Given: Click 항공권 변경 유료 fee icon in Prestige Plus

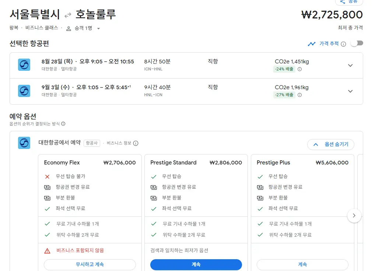Looking at the screenshot, I should (x=260, y=187).
